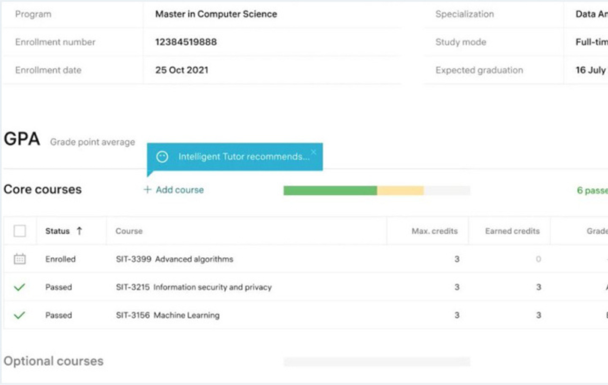This screenshot has height=385, width=608.
Task: Toggle the select-all checkbox in table header
Action: [x=20, y=231]
